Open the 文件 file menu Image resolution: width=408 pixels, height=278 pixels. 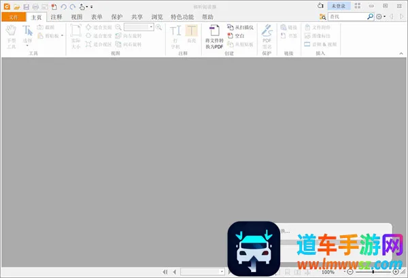tap(13, 16)
